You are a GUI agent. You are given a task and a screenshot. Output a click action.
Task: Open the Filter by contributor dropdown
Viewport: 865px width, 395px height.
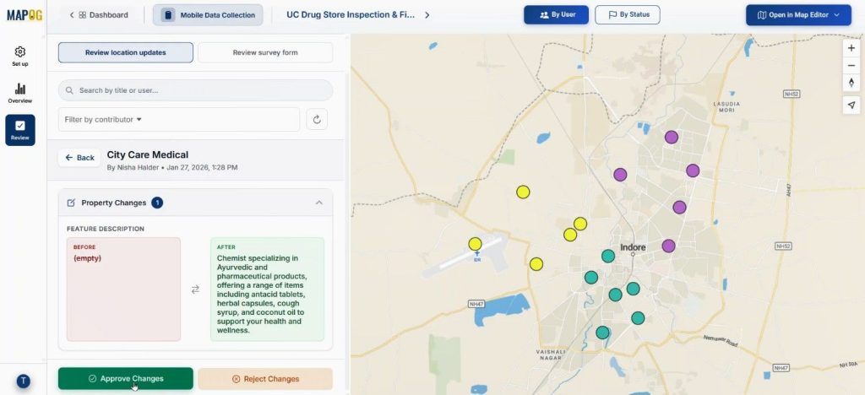click(179, 120)
